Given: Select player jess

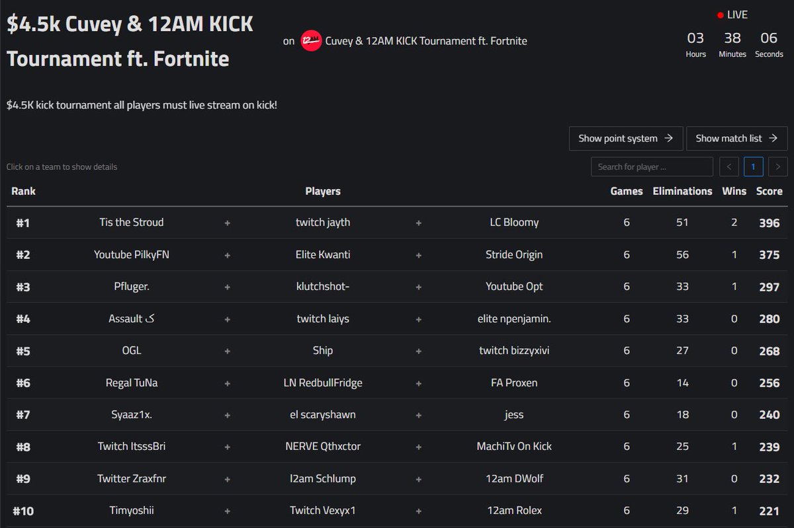Looking at the screenshot, I should click(514, 414).
